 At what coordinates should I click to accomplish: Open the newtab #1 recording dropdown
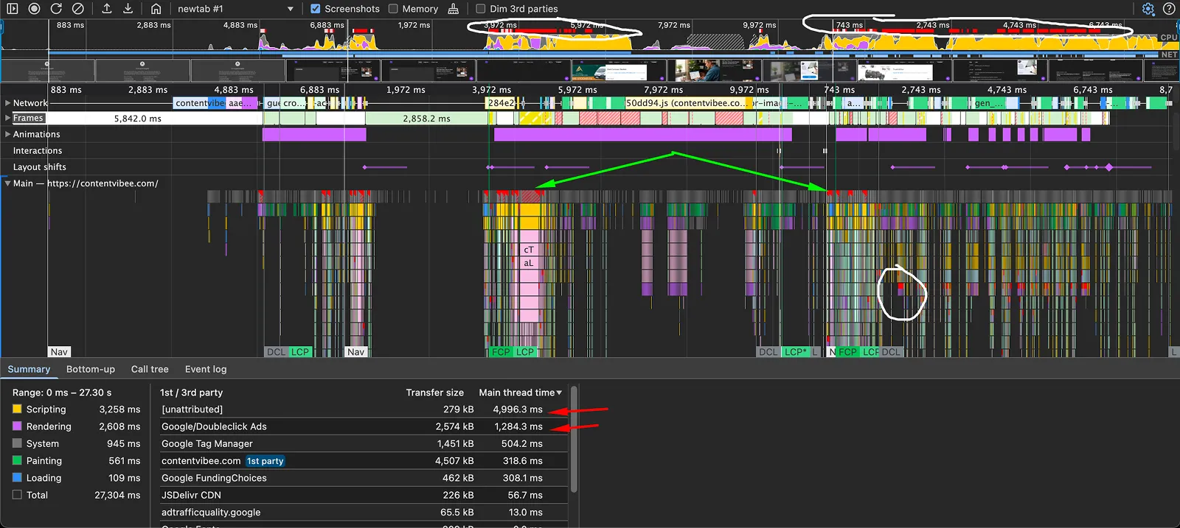pyautogui.click(x=235, y=9)
